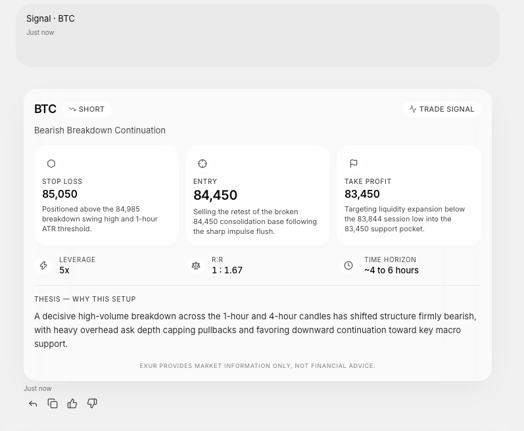Image resolution: width=524 pixels, height=431 pixels.
Task: Click the pulse icon in TRADE SIGNAL badge
Action: [x=413, y=109]
